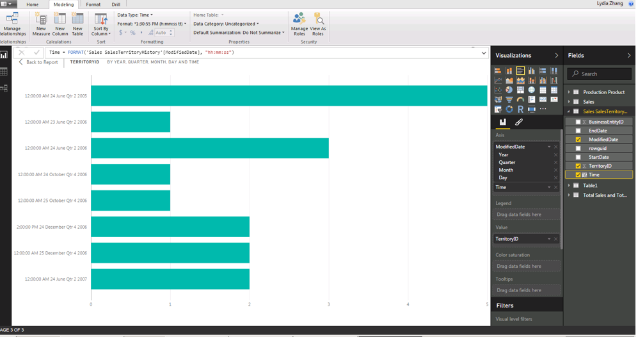Open Manage Roles security dialog

tap(299, 24)
